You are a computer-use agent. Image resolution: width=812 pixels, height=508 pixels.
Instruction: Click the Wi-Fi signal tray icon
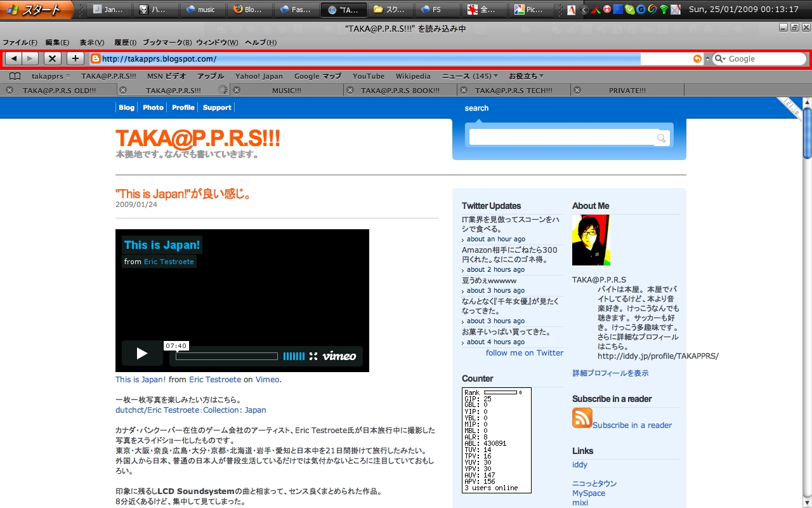[664, 10]
